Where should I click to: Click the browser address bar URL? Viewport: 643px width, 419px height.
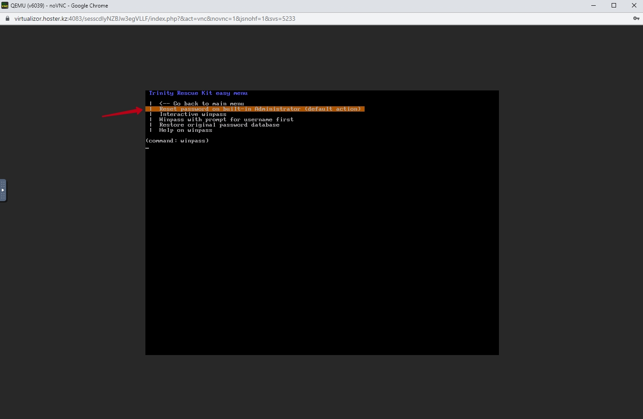pos(155,19)
